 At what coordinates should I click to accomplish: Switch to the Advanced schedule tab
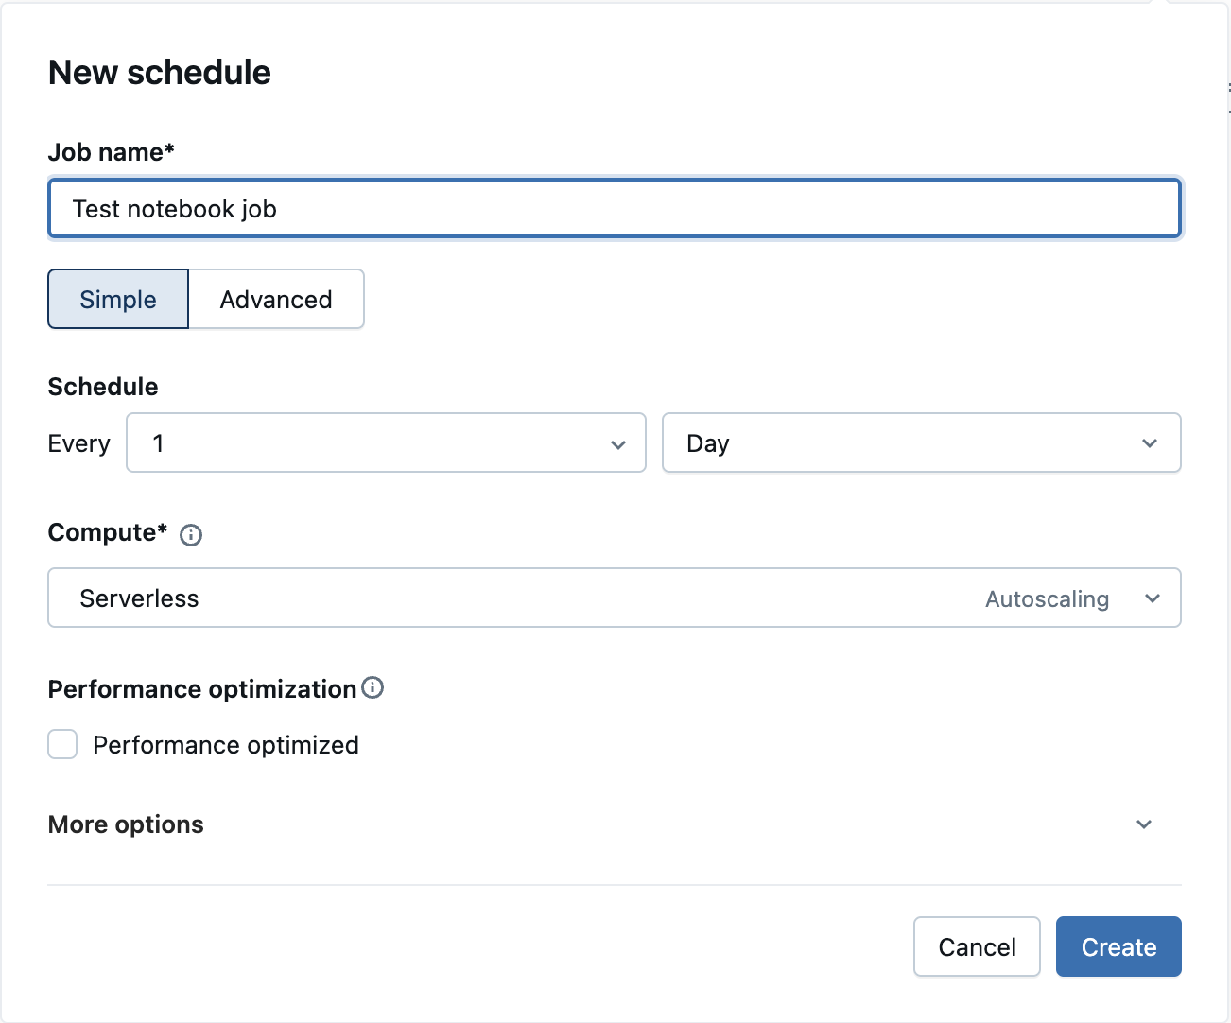[x=276, y=300]
